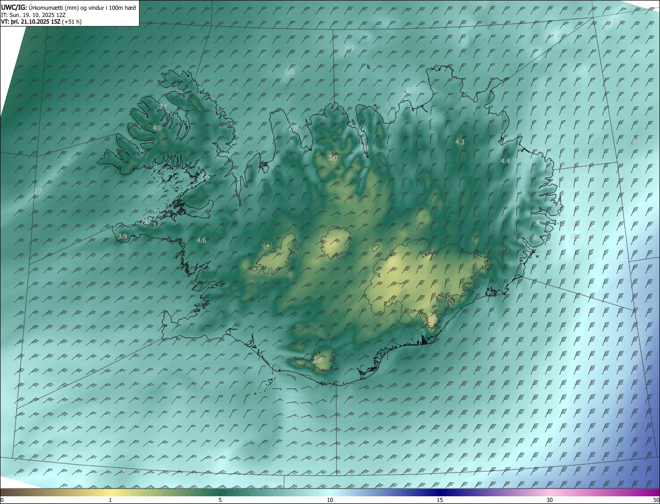Click the "10" tick on the color scale

click(330, 500)
